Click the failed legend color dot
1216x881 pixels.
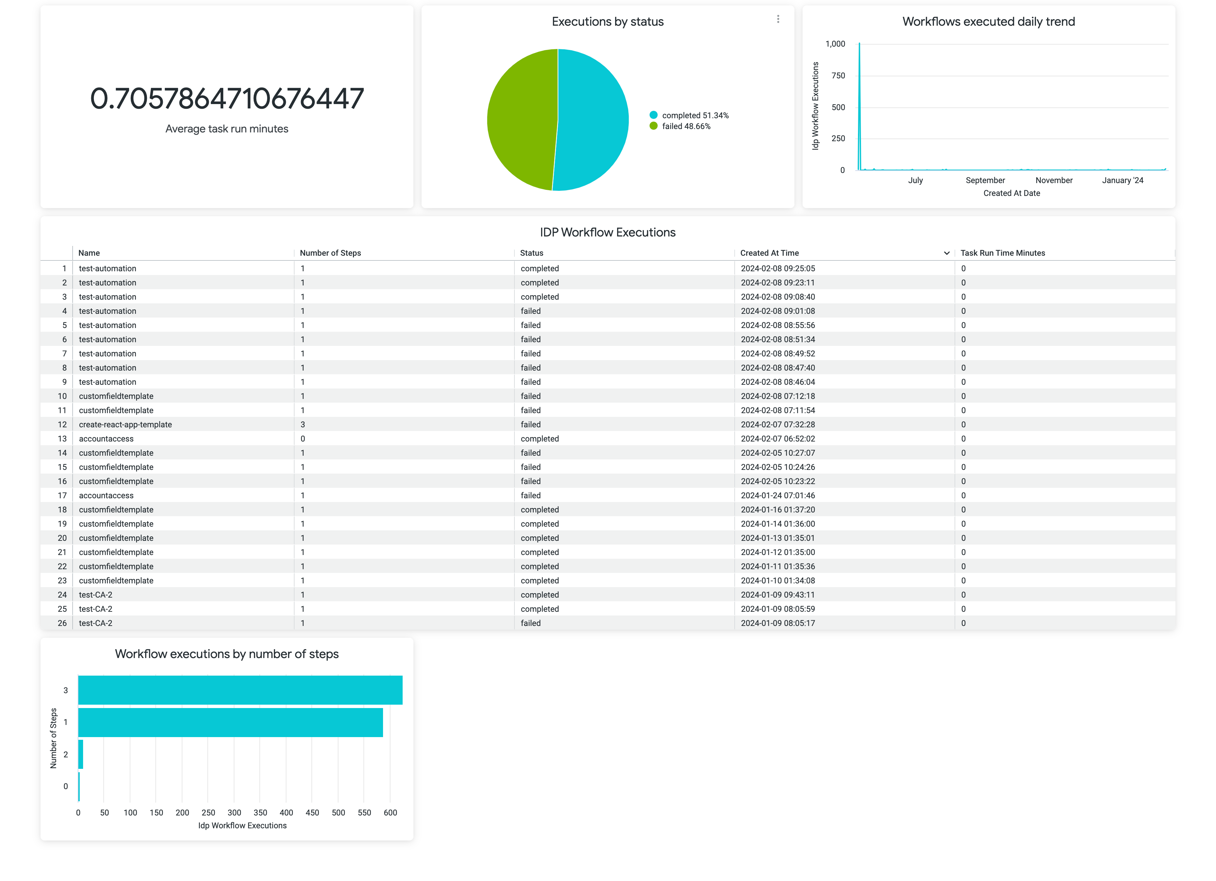pos(653,127)
